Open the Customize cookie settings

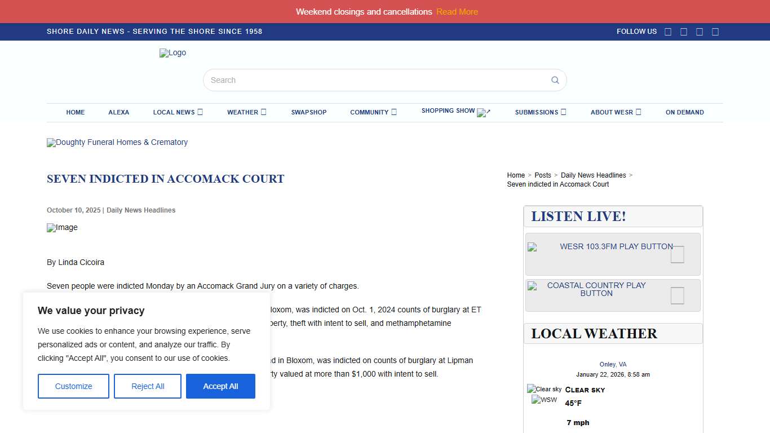(x=73, y=386)
